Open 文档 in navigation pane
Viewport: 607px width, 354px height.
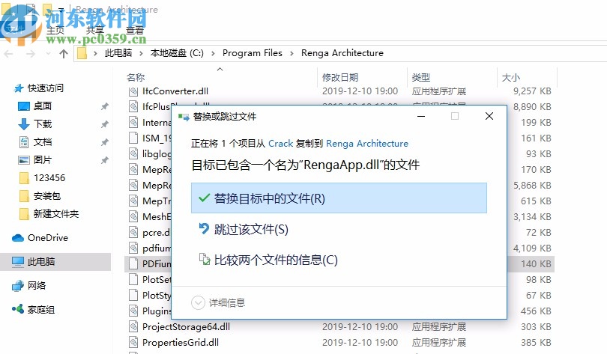(x=43, y=142)
